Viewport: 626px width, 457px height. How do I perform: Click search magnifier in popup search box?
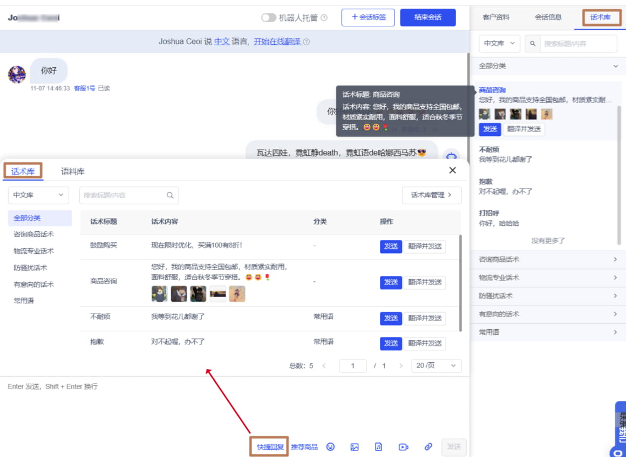point(170,195)
